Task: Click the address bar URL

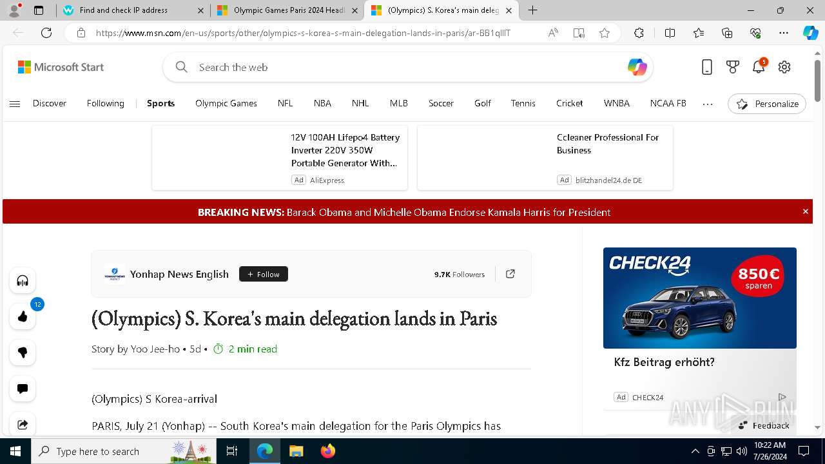Action: 303,33
